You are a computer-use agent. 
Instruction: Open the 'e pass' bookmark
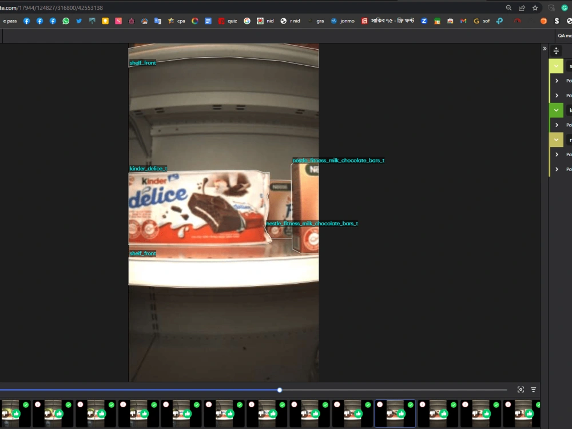point(9,21)
